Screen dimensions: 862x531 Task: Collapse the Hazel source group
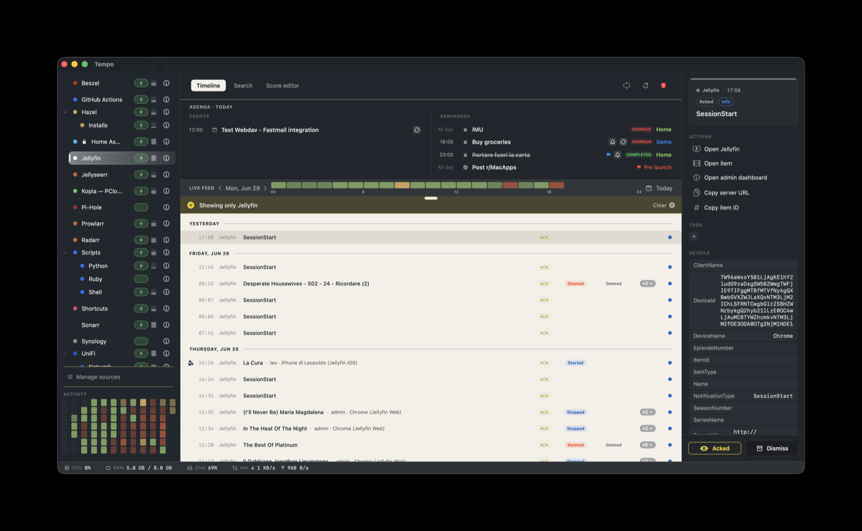tap(65, 112)
